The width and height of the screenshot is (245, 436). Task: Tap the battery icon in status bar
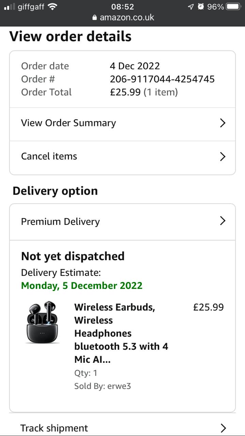(x=233, y=6)
